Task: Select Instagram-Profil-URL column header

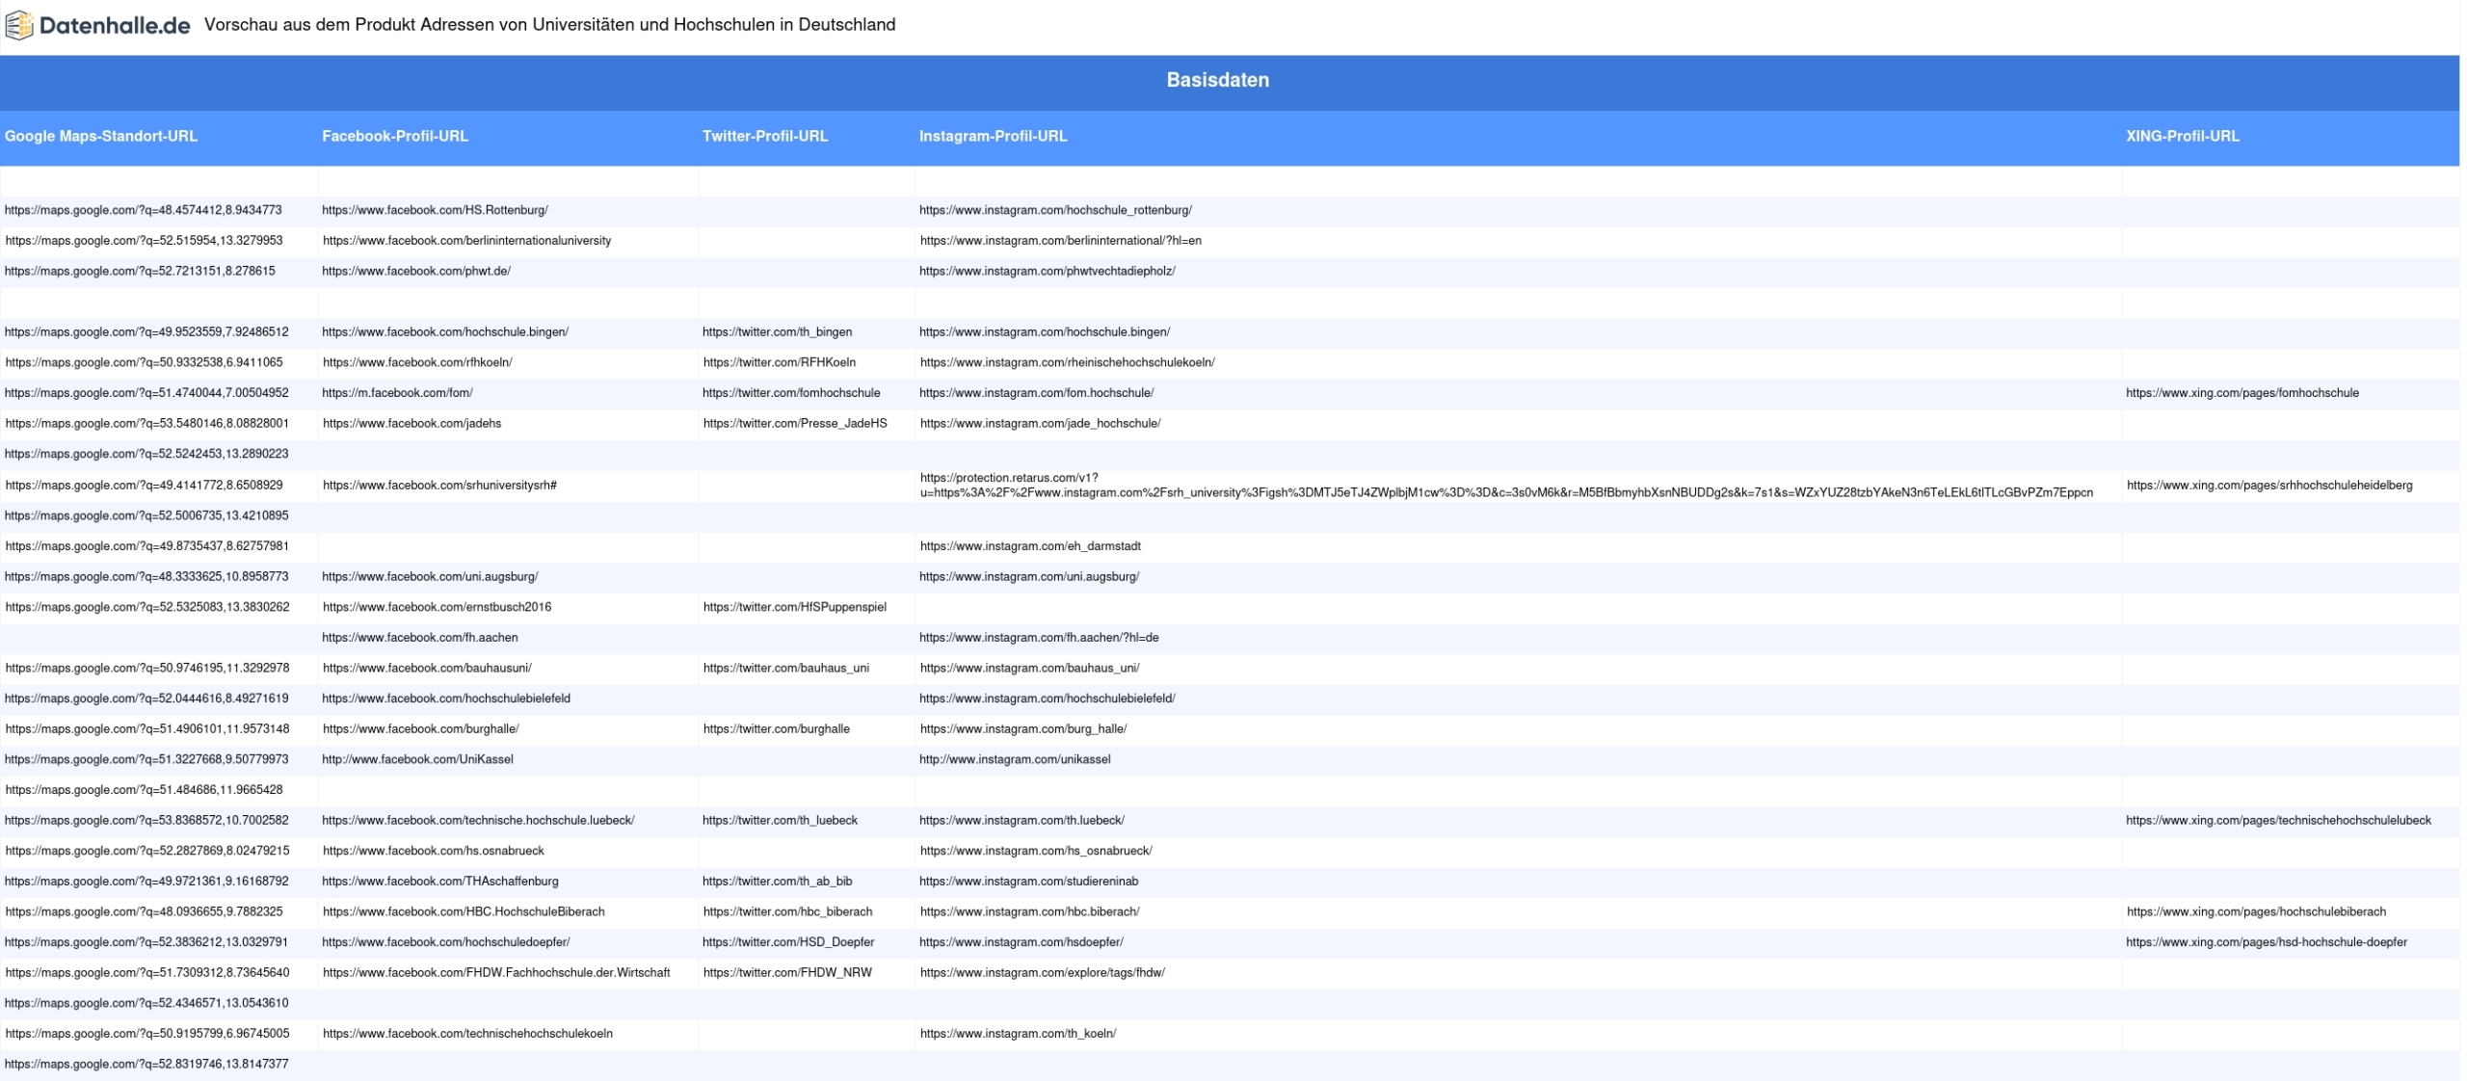Action: pyautogui.click(x=993, y=137)
